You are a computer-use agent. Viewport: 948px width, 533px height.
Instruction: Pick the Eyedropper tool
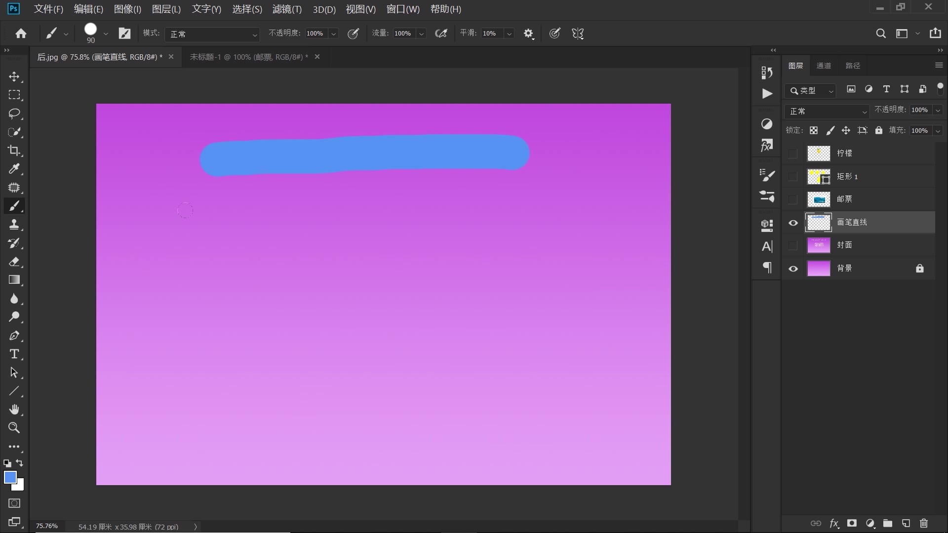(14, 169)
